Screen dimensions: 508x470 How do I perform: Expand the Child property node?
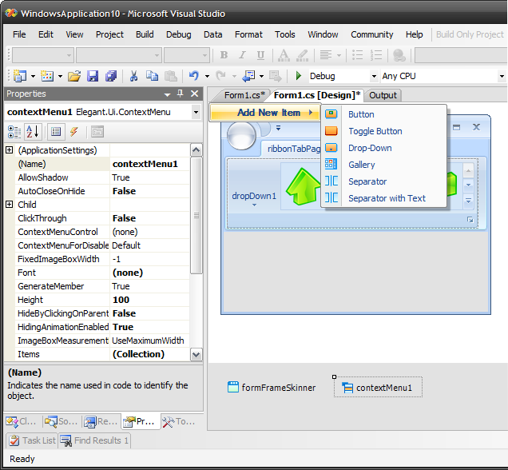(x=10, y=205)
